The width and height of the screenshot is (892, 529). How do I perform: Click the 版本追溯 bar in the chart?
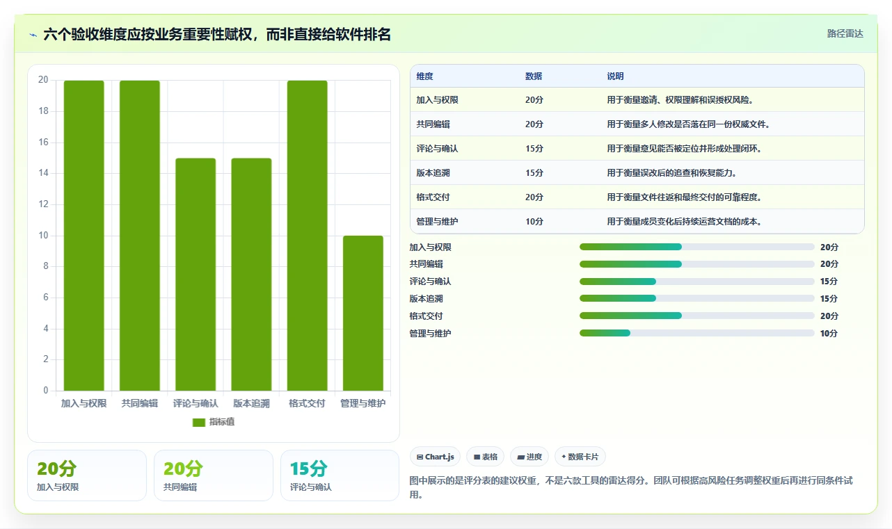point(251,275)
